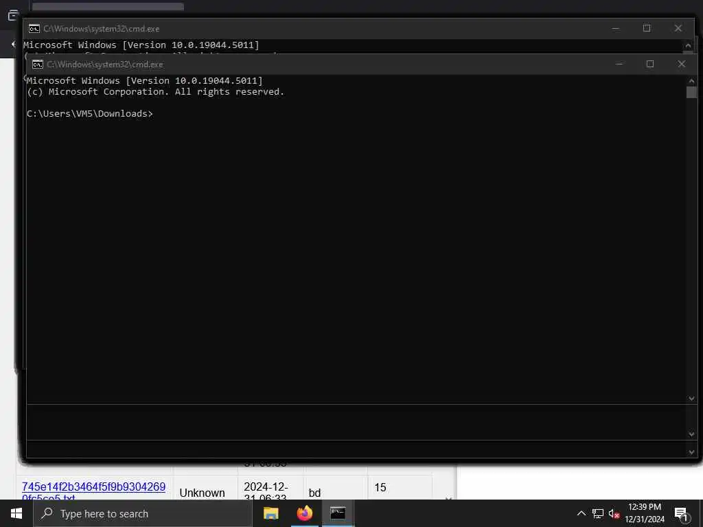The height and width of the screenshot is (527, 703).
Task: Open the clock showing 12:39 PM
Action: coord(644,513)
